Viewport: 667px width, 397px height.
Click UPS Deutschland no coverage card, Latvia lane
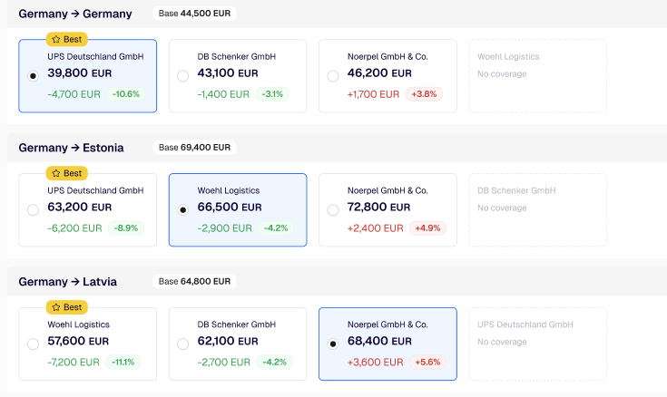[x=537, y=344]
